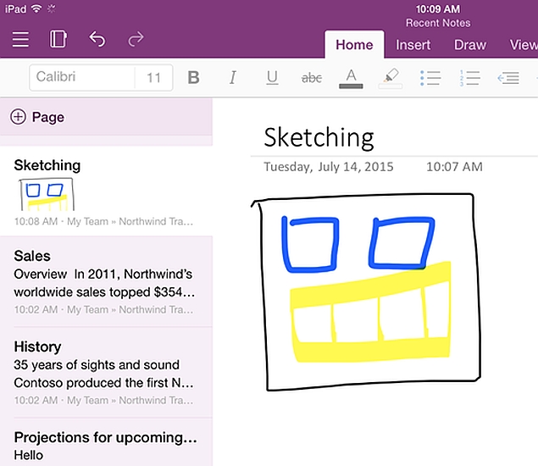Switch to the Insert tab
Image resolution: width=538 pixels, height=466 pixels.
(413, 45)
